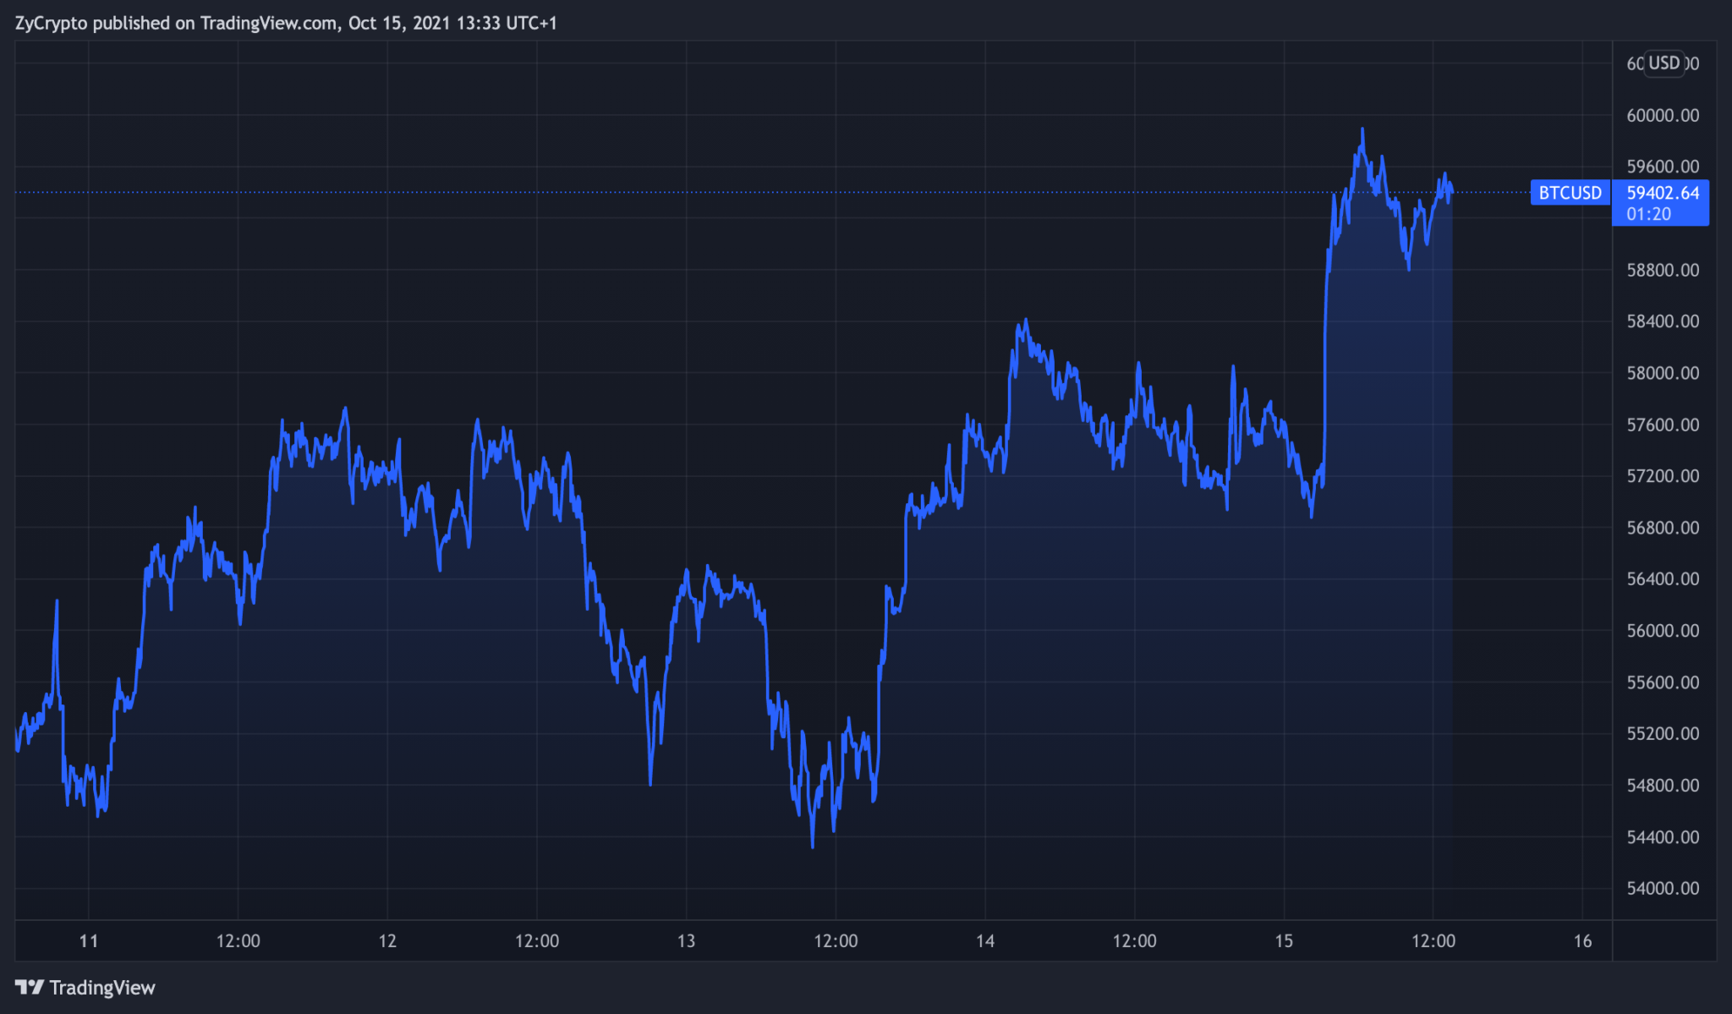The height and width of the screenshot is (1014, 1732).
Task: Click the 59600.00 price axis label
Action: [1663, 167]
